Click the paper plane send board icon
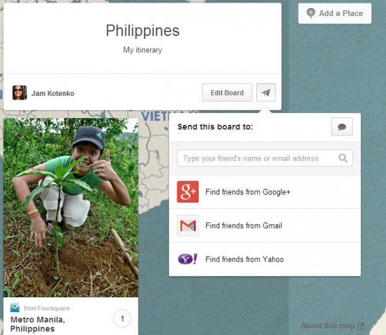The width and height of the screenshot is (386, 335). [266, 93]
